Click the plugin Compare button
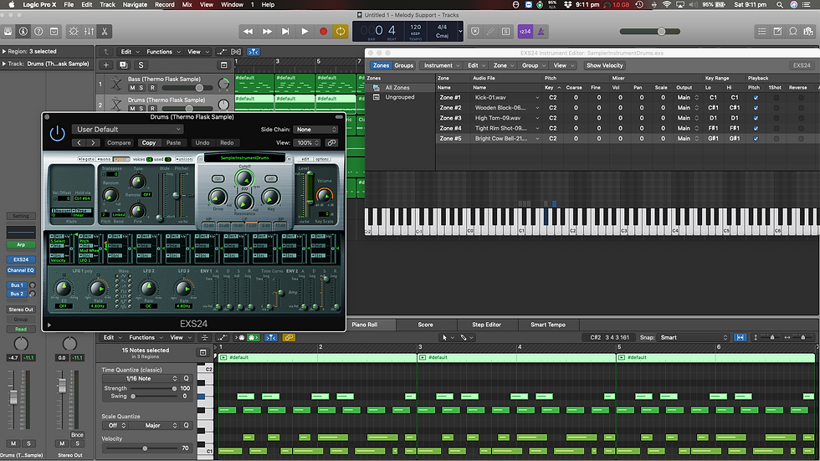Screen dimensions: 820x461 click(119, 143)
